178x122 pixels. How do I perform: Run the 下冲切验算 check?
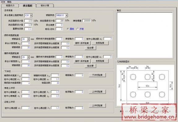coord(97,75)
